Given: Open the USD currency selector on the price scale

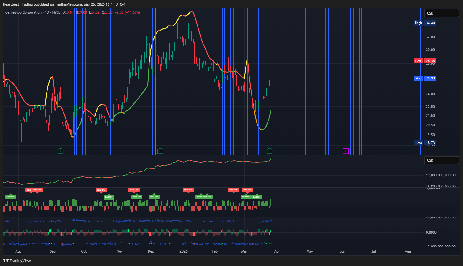Looking at the screenshot, I should pos(442,13).
